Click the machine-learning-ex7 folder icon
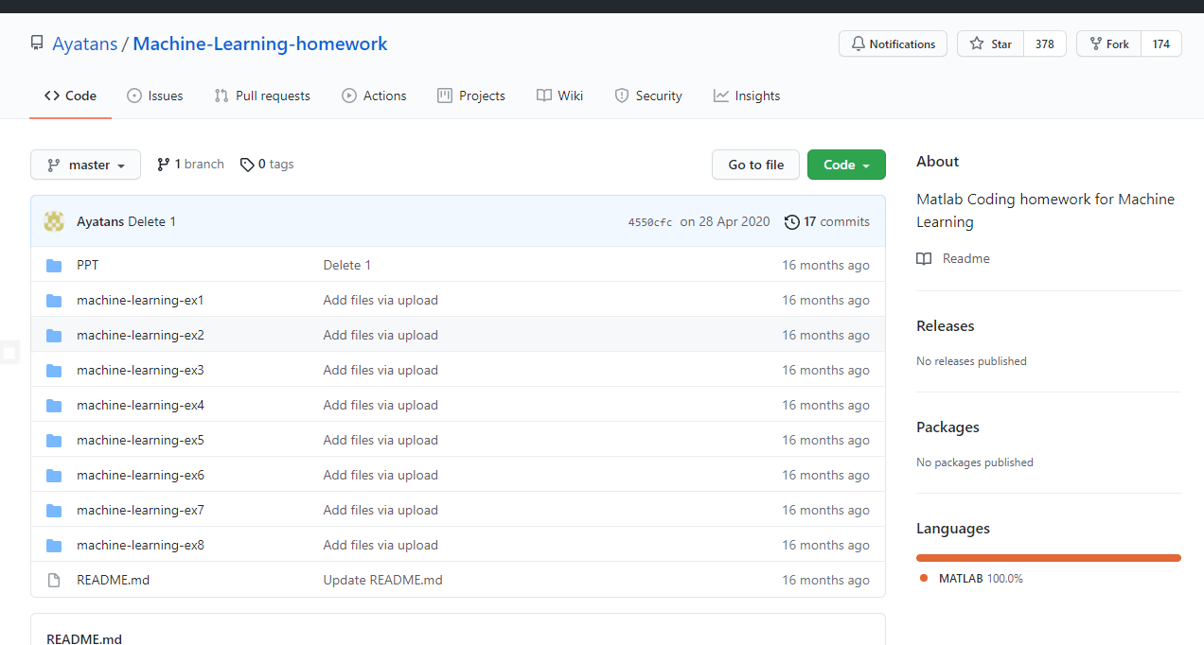Screen dimensions: 1204x645 (54, 511)
